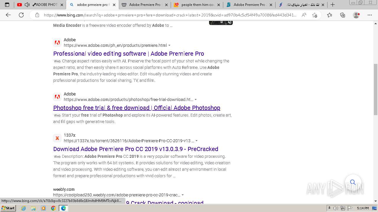Click the 'weebly.com' site name text
The height and width of the screenshot is (212, 378).
(64, 189)
